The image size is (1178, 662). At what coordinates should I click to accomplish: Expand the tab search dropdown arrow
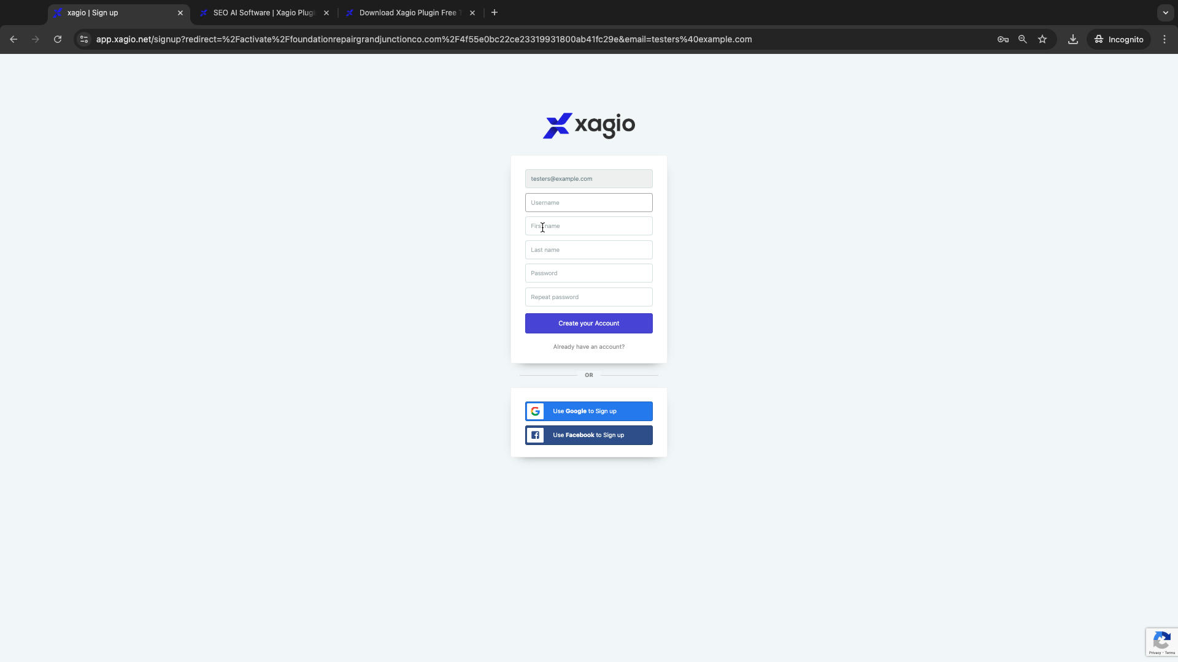[x=1165, y=13]
